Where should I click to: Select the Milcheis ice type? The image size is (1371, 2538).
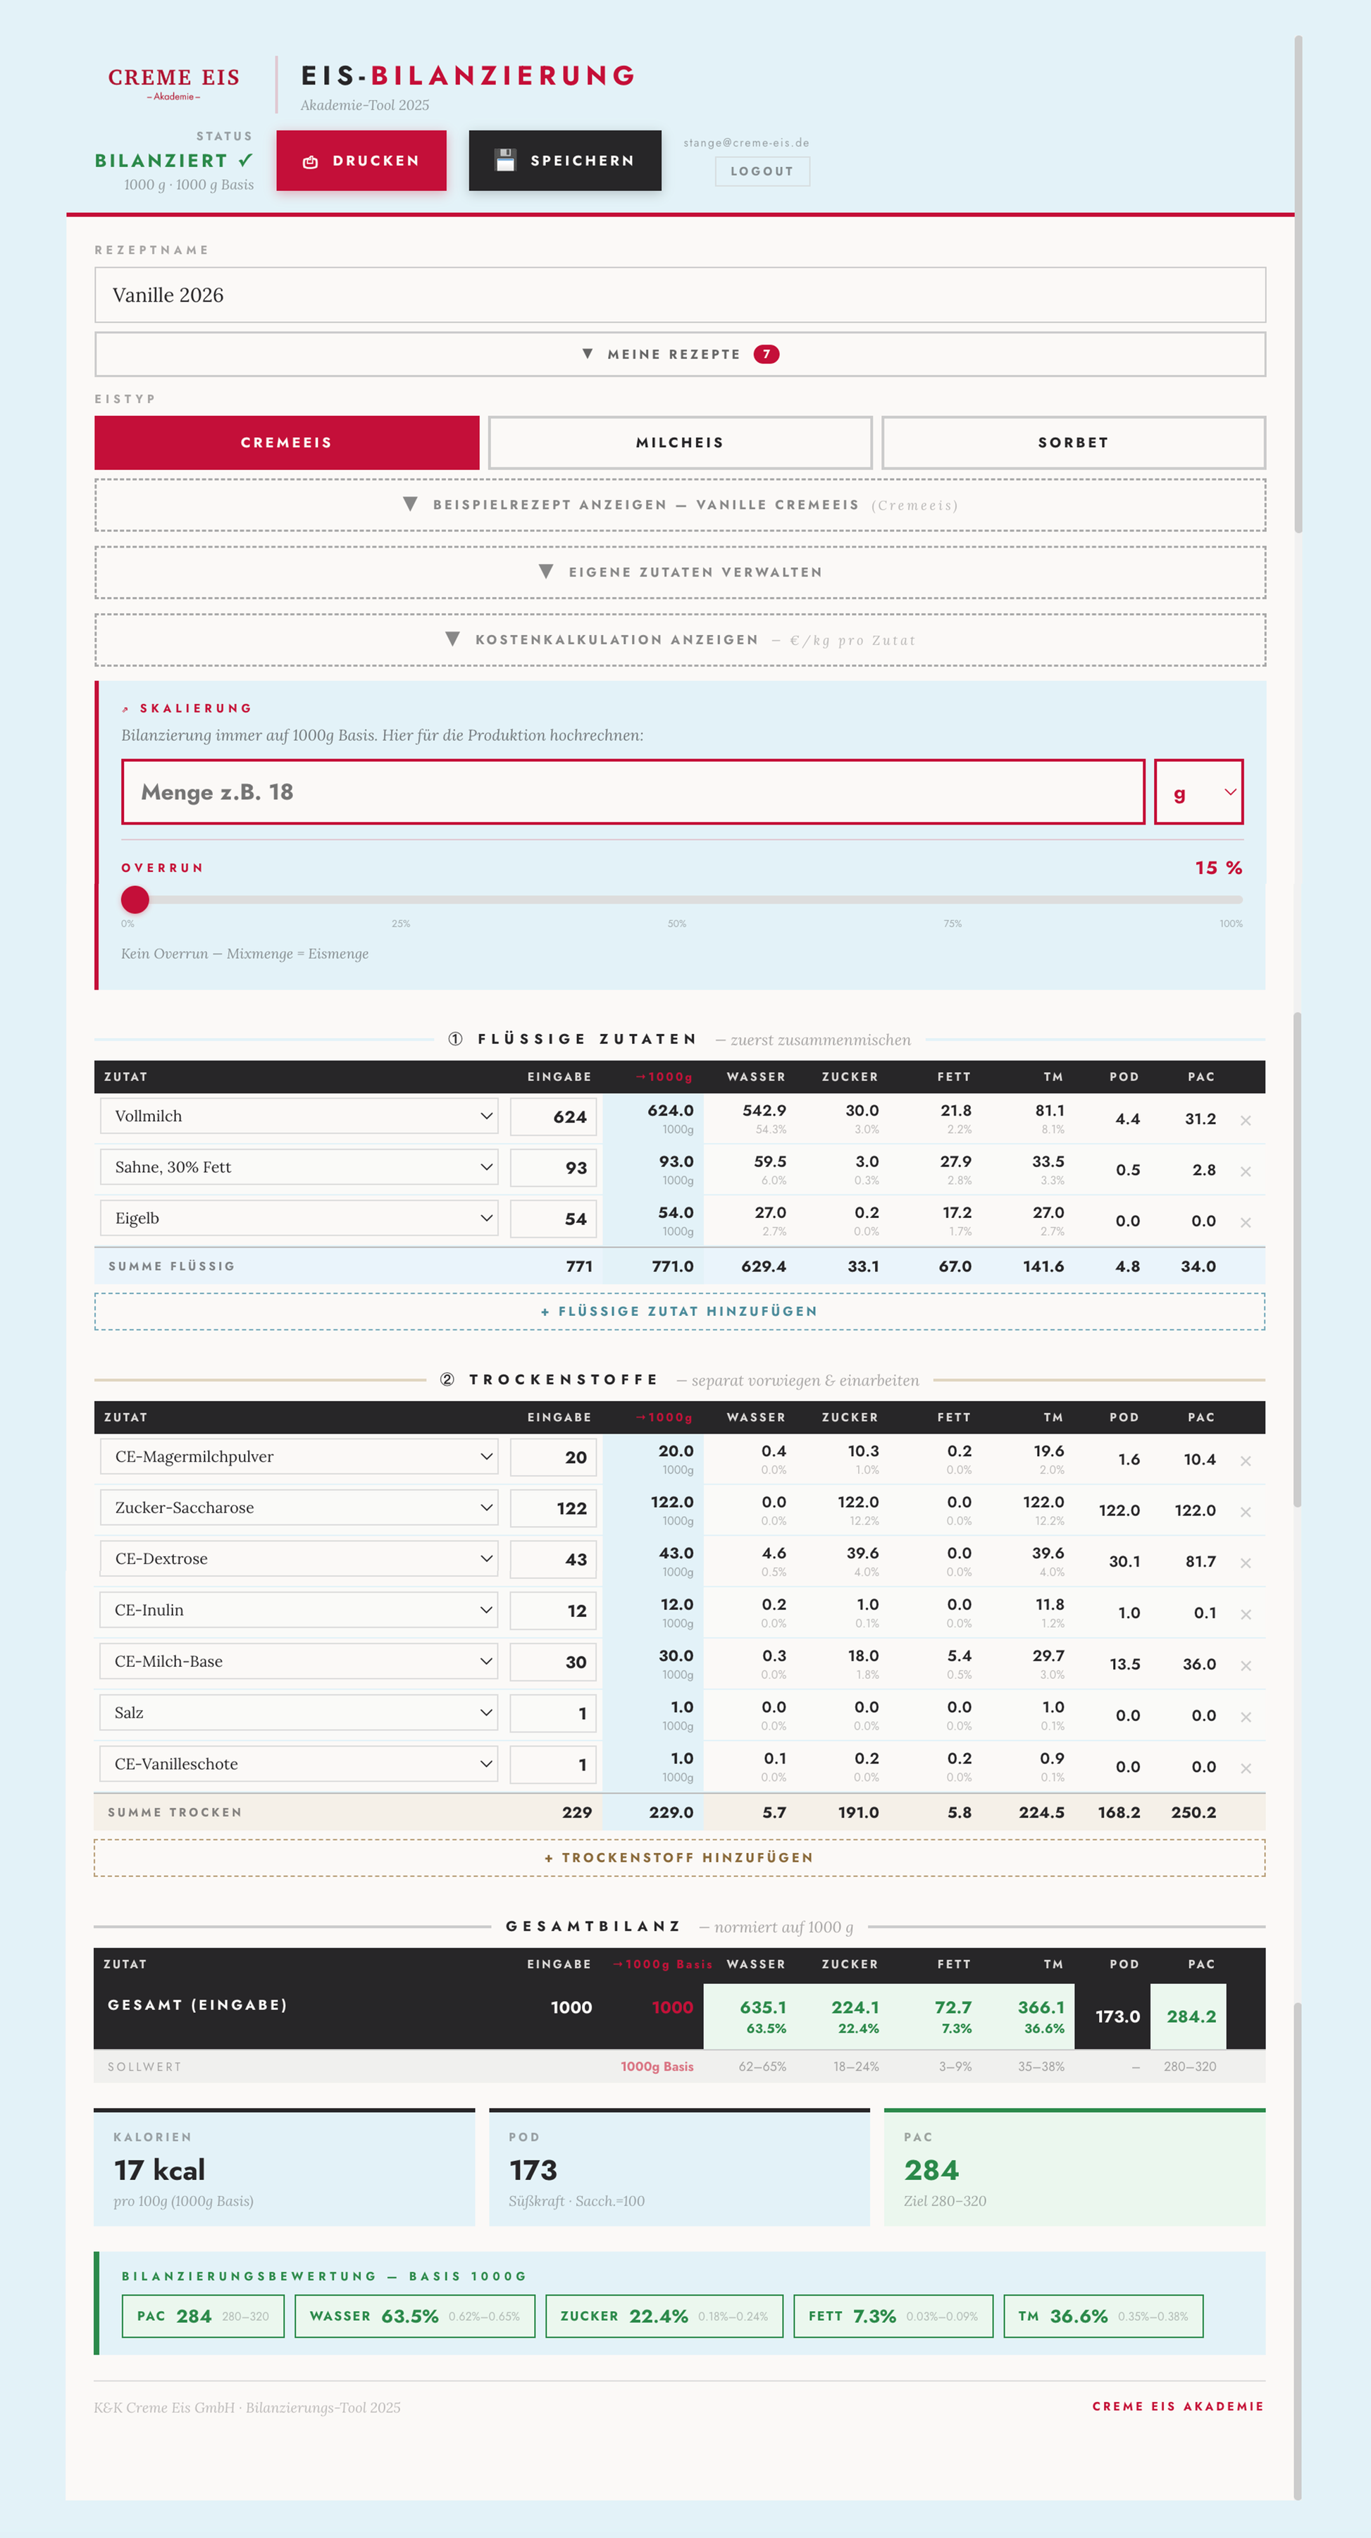tap(680, 443)
